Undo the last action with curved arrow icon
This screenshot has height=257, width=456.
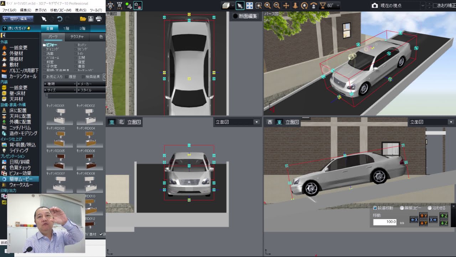tap(60, 19)
